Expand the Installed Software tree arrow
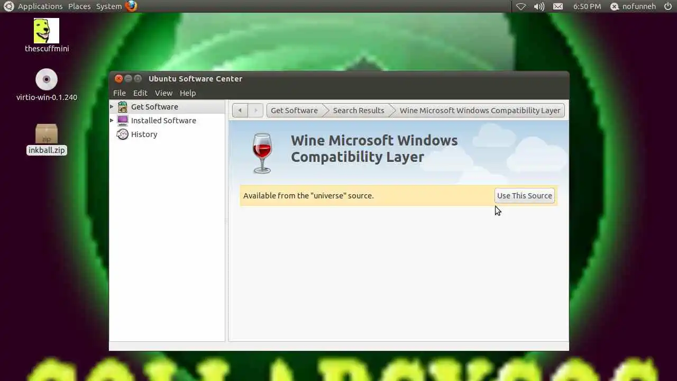The image size is (677, 381). (x=112, y=121)
